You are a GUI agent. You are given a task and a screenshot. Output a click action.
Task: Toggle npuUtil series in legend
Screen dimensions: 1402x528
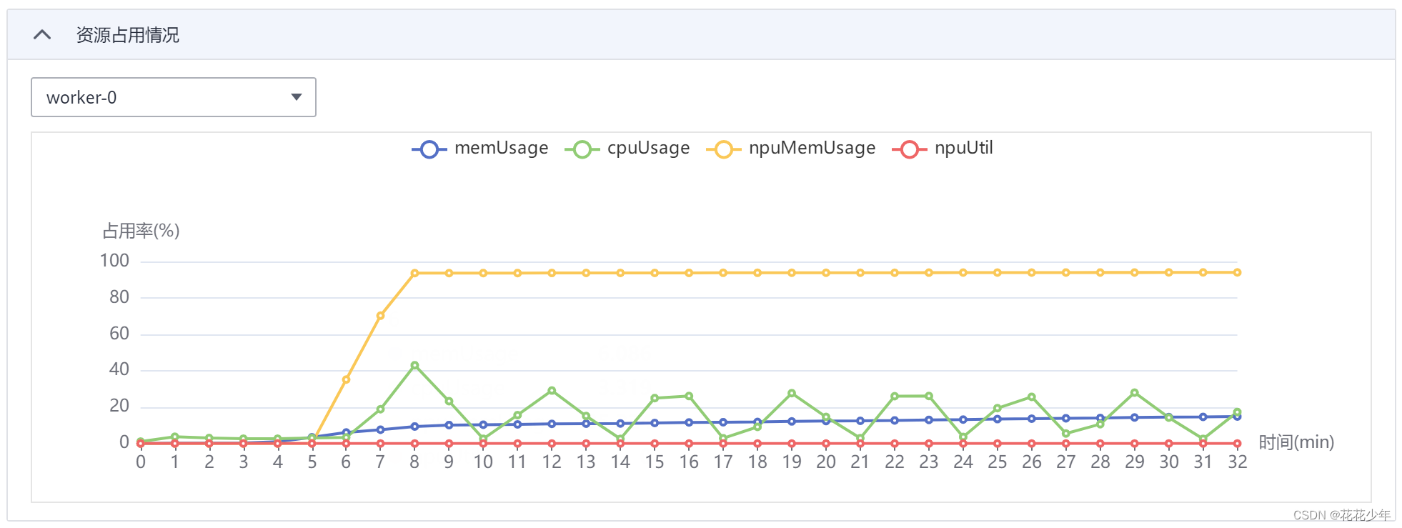click(943, 149)
